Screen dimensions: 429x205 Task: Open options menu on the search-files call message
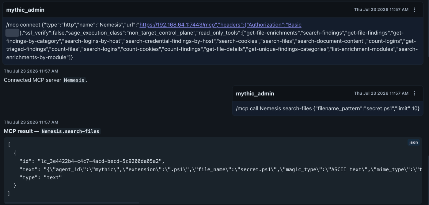pos(414,93)
